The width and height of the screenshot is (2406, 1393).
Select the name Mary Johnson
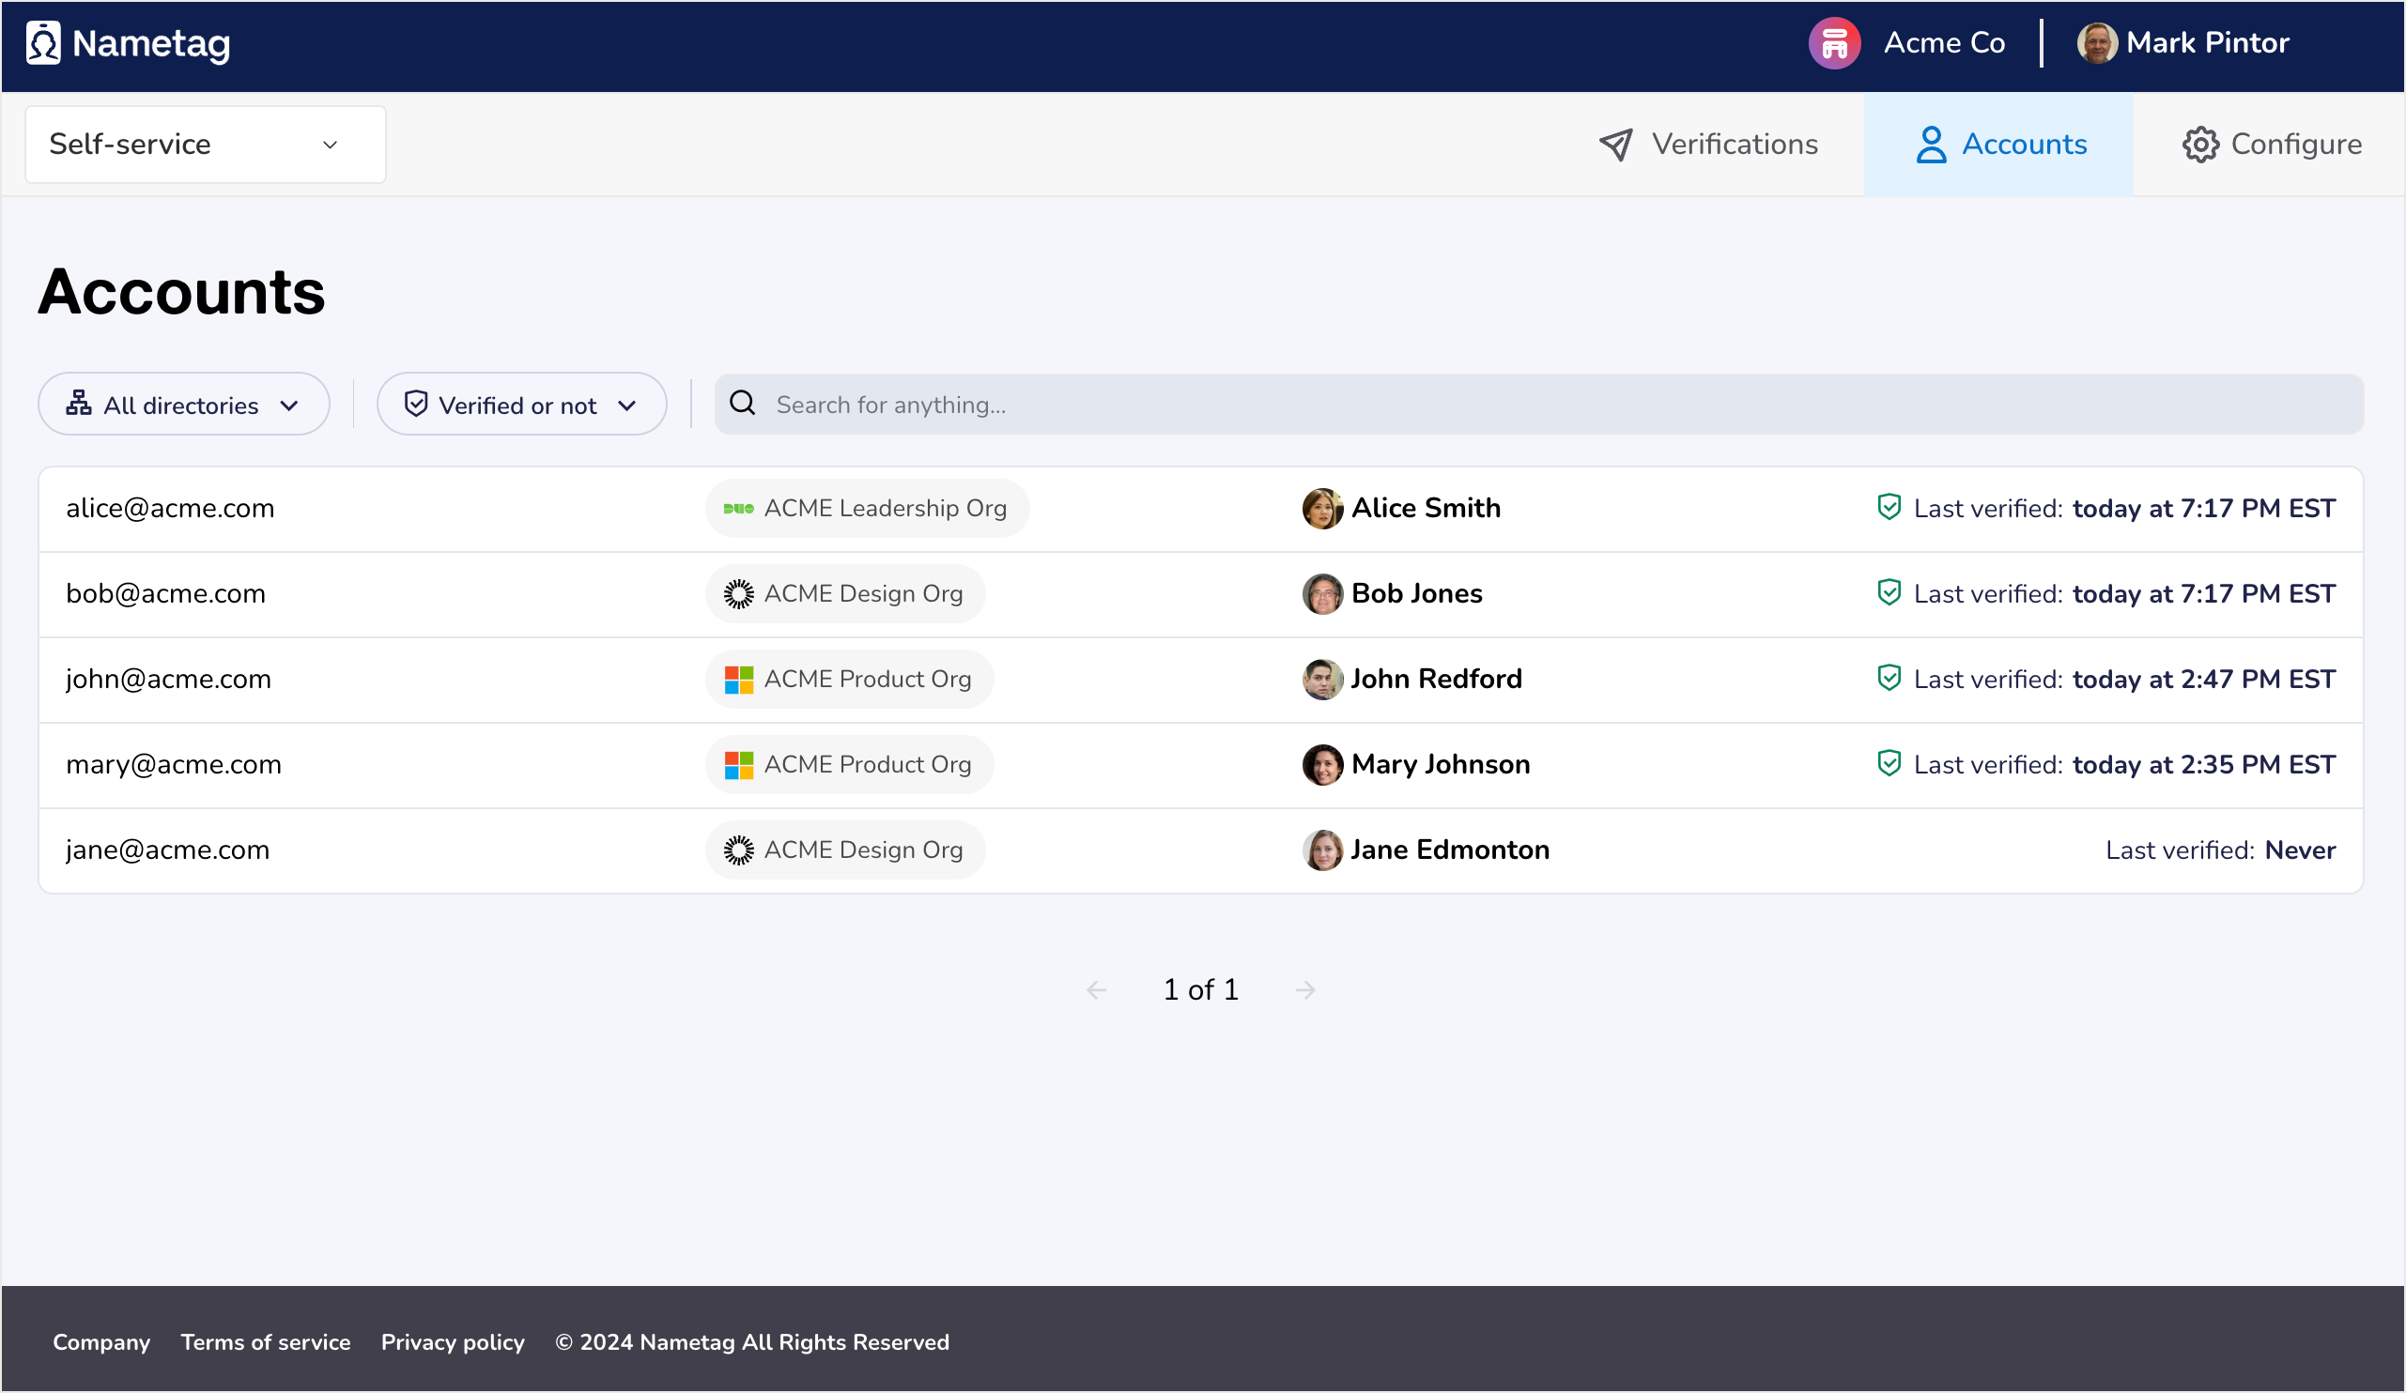coord(1441,765)
